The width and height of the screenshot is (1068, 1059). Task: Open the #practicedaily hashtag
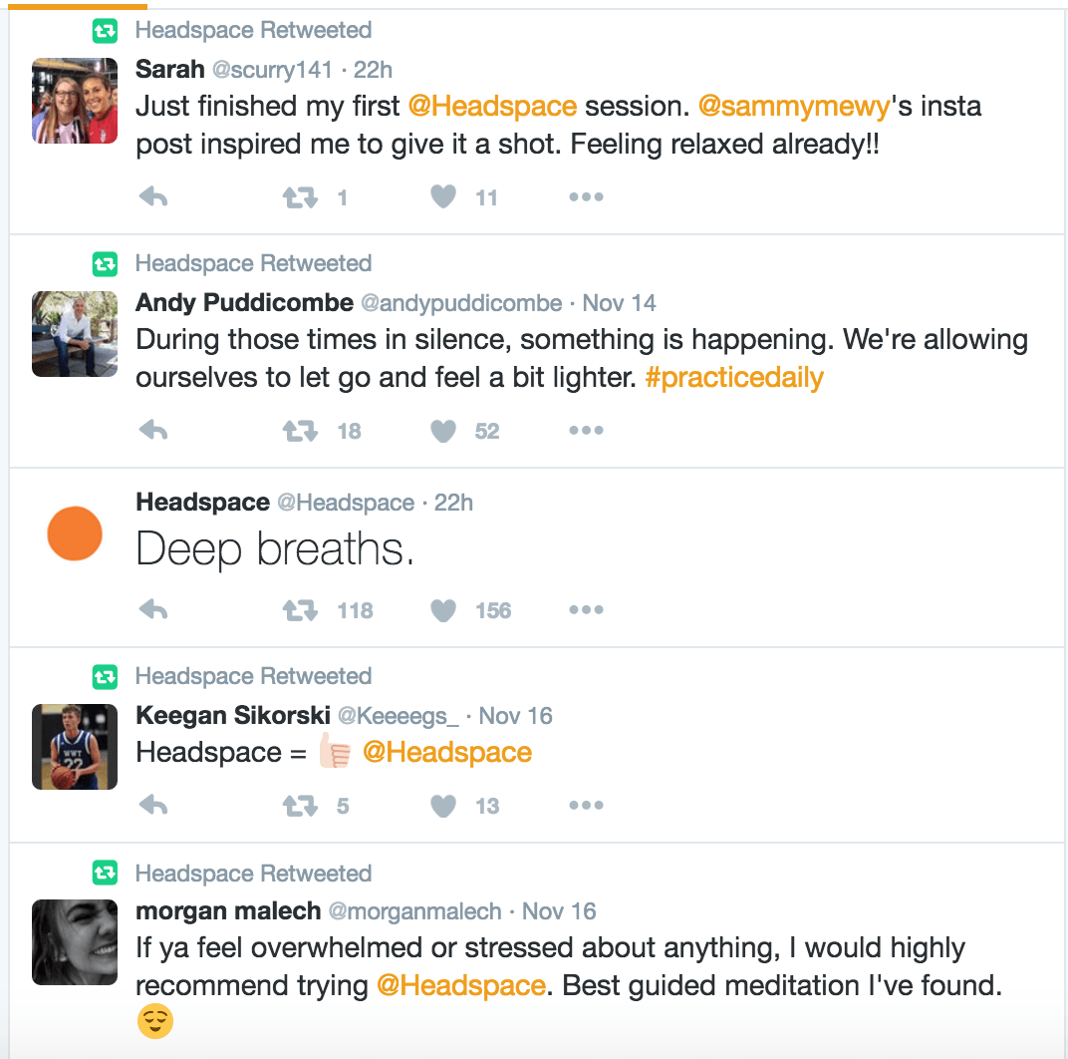coord(734,379)
